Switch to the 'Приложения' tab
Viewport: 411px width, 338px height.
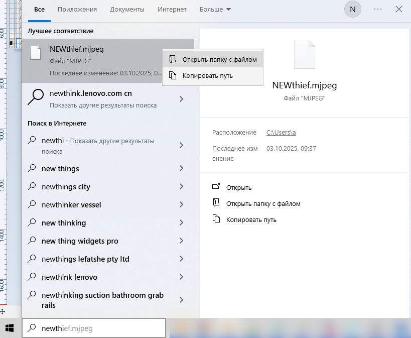click(77, 10)
